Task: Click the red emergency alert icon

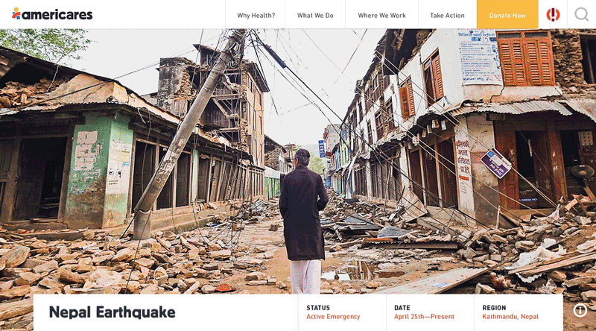Action: (553, 15)
